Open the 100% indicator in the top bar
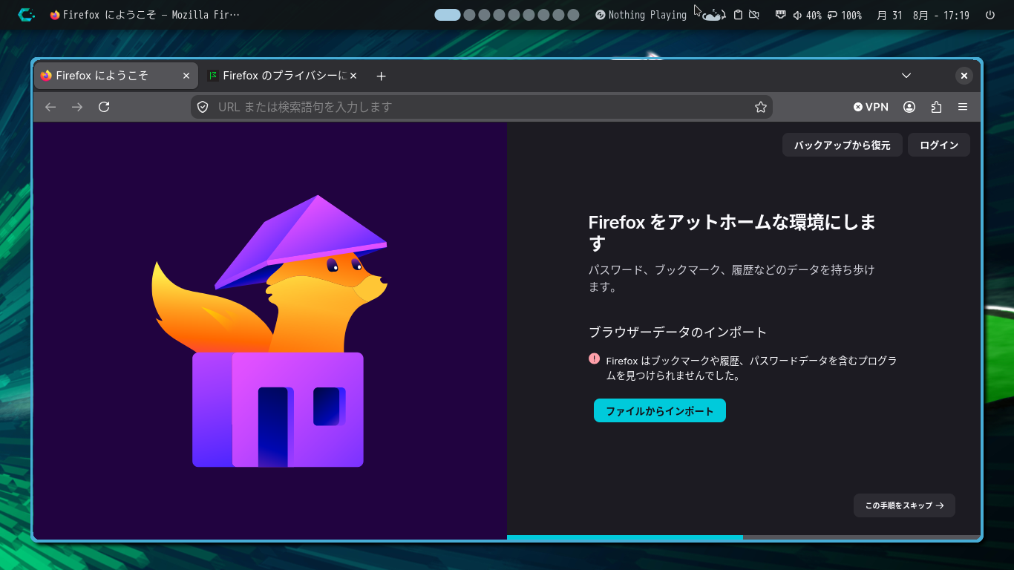This screenshot has width=1014, height=570. coord(845,15)
